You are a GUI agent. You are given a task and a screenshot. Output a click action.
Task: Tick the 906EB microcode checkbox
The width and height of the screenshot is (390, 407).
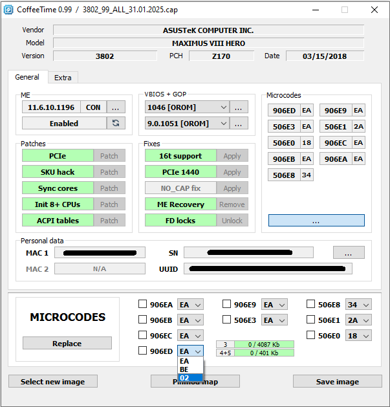tap(142, 320)
